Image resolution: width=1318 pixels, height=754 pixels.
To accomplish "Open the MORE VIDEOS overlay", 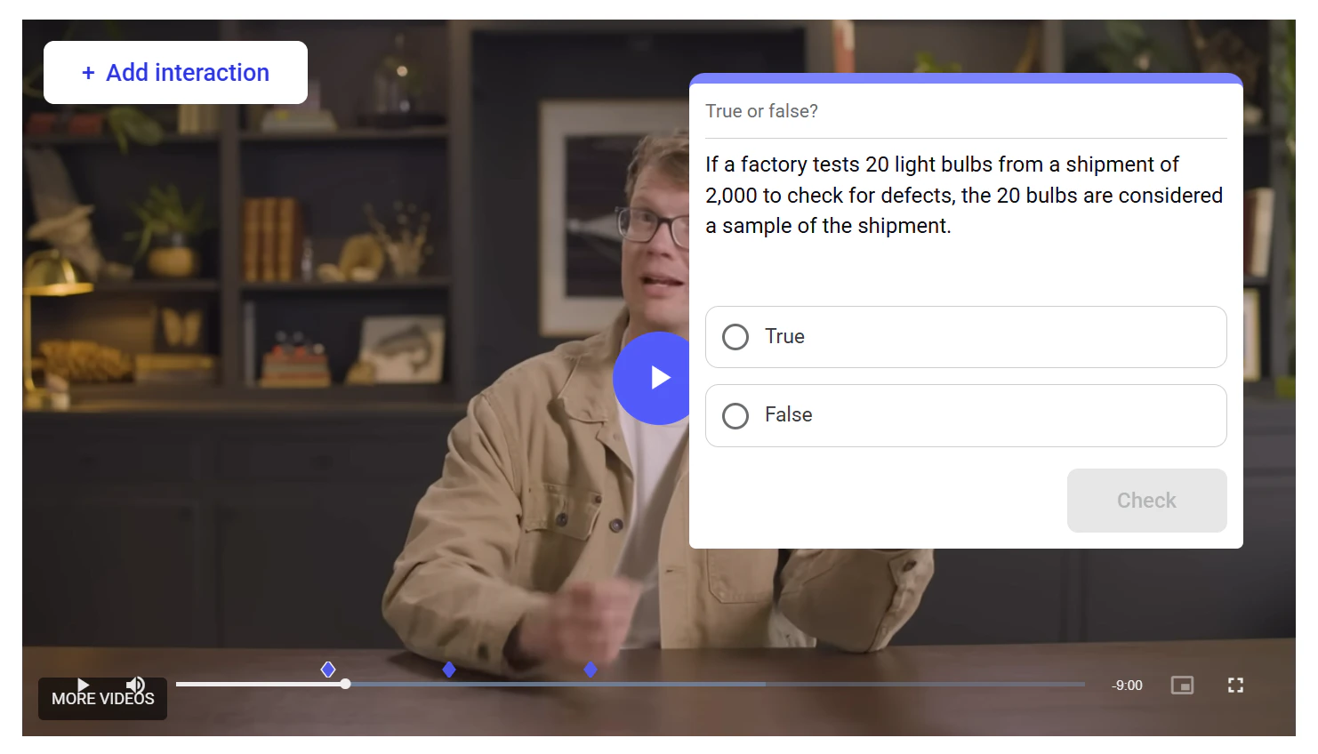I will [x=103, y=699].
